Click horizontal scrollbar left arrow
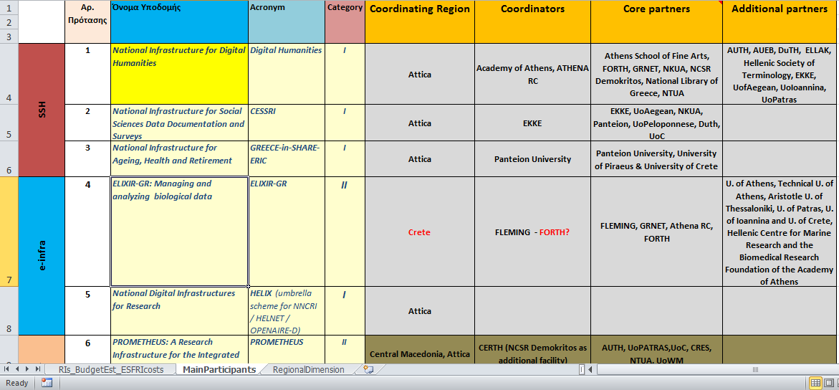The height and width of the screenshot is (390, 839). 591,370
